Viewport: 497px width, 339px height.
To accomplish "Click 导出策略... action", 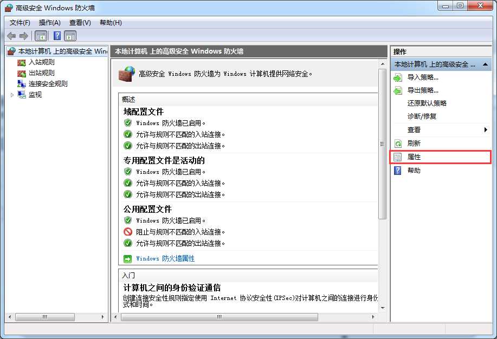I will pyautogui.click(x=423, y=90).
